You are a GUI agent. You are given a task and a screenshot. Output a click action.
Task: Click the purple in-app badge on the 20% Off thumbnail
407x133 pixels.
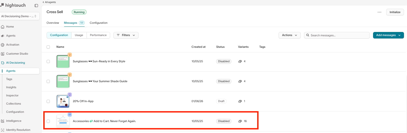70,94
